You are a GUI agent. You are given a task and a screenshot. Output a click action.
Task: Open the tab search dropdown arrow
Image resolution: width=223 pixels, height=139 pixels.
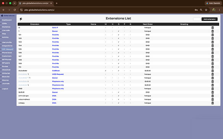coord(15,3)
